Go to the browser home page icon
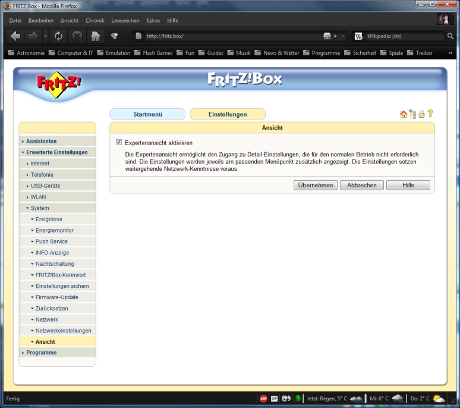The height and width of the screenshot is (408, 460). (95, 36)
